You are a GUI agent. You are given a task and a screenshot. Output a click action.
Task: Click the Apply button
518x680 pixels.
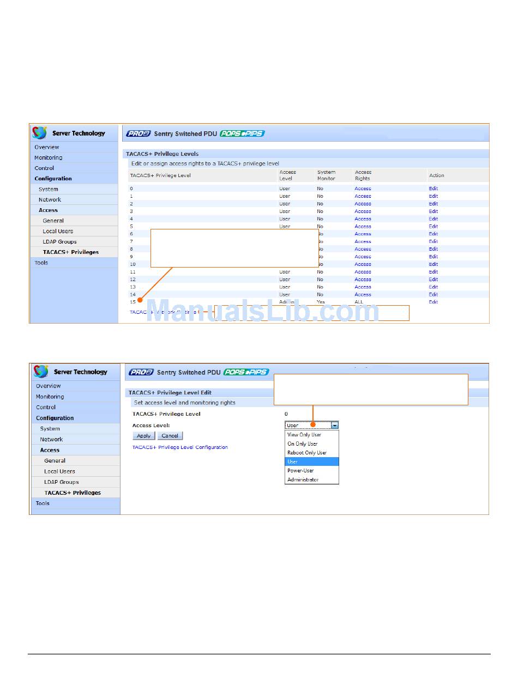coord(144,436)
